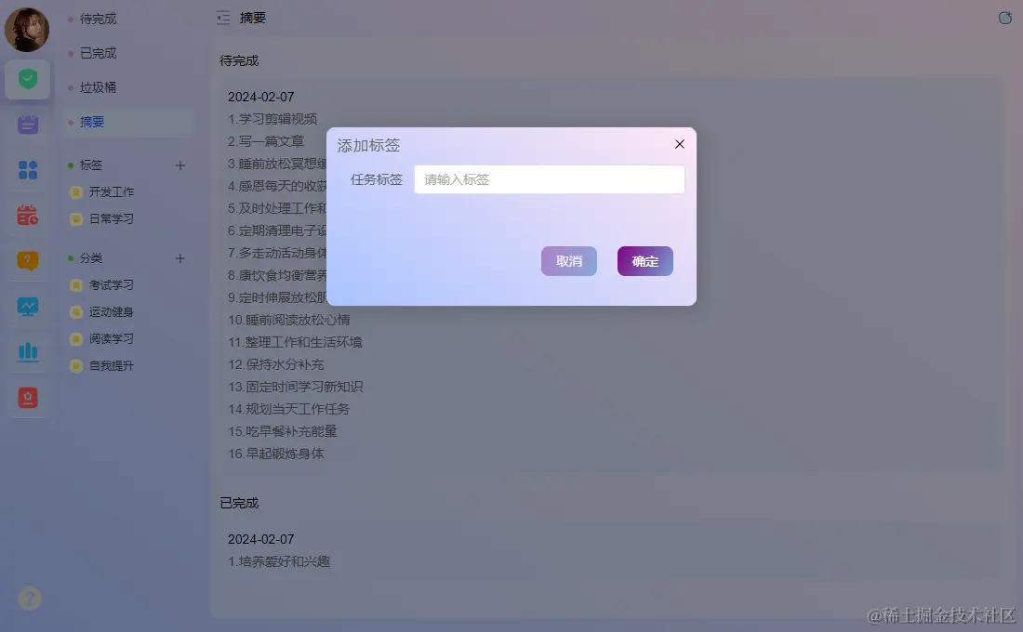1023x632 pixels.
Task: Click the 2024-02-07 date under 待完成
Action: click(261, 97)
